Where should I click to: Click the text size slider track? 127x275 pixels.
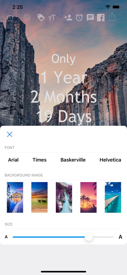point(63,237)
